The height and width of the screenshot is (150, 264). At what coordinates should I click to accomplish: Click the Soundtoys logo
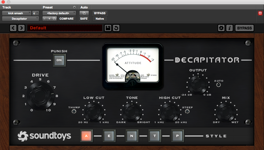(44, 136)
